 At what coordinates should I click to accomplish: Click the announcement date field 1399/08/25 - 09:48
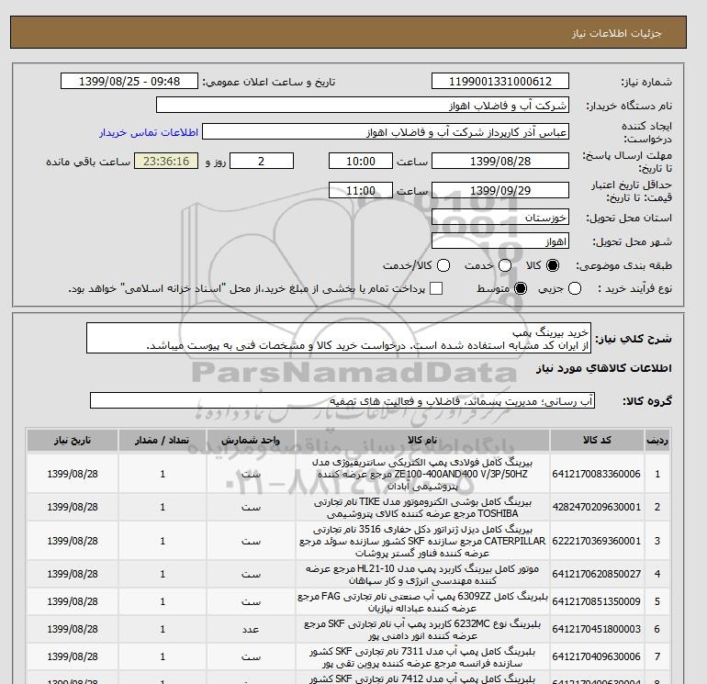129,81
